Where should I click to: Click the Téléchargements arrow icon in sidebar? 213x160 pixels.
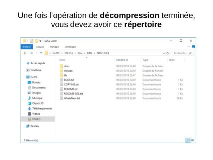tap(29, 109)
